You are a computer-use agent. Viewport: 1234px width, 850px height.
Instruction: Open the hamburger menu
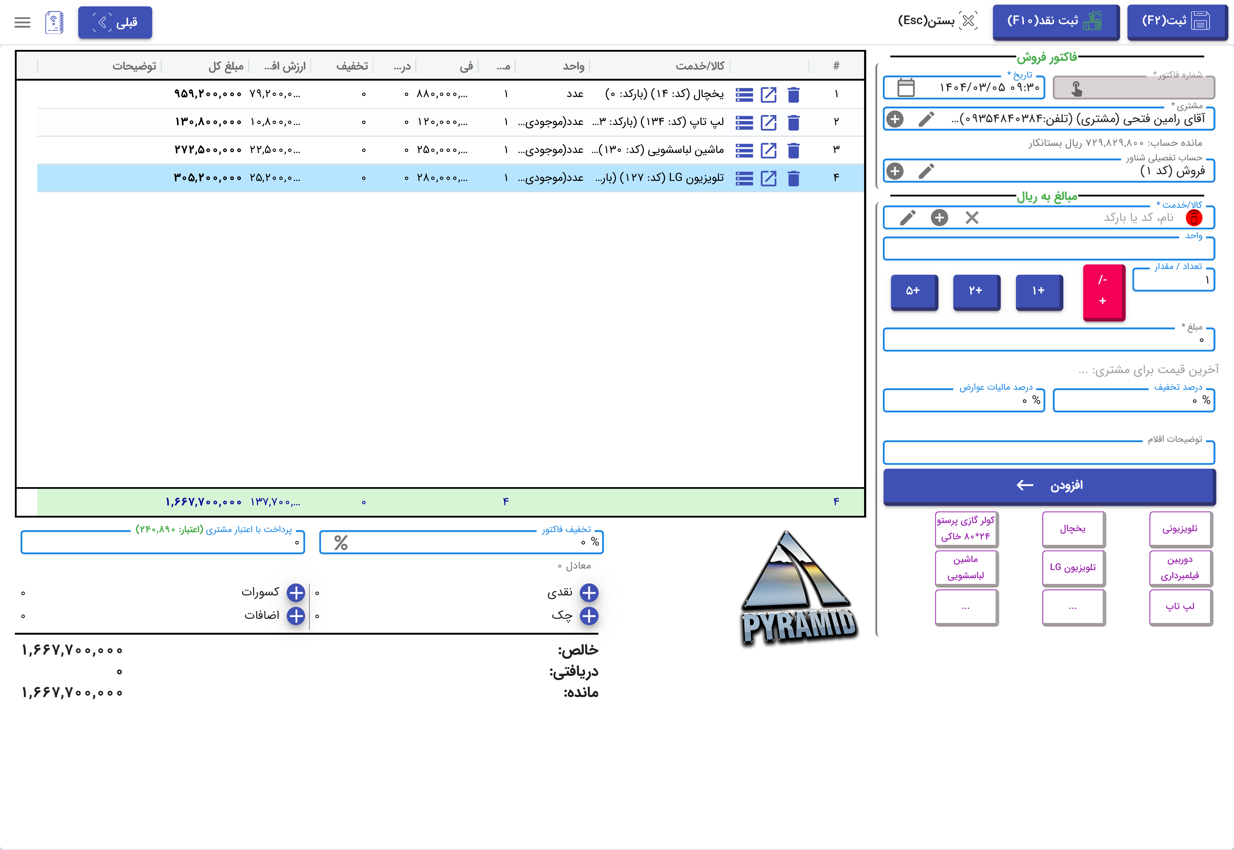[22, 22]
